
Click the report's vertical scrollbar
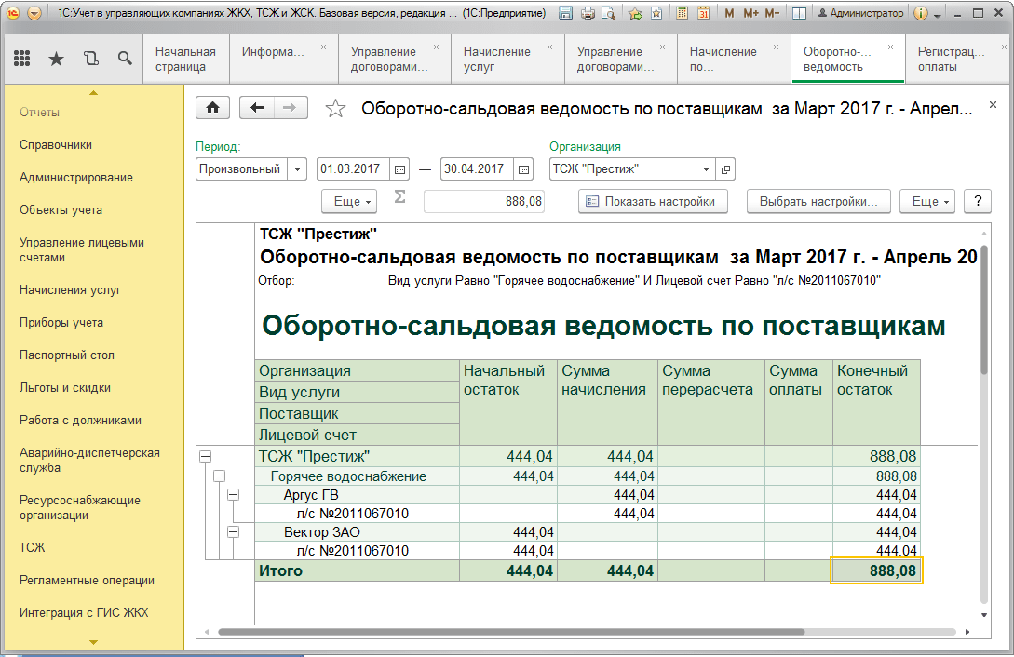tap(983, 310)
